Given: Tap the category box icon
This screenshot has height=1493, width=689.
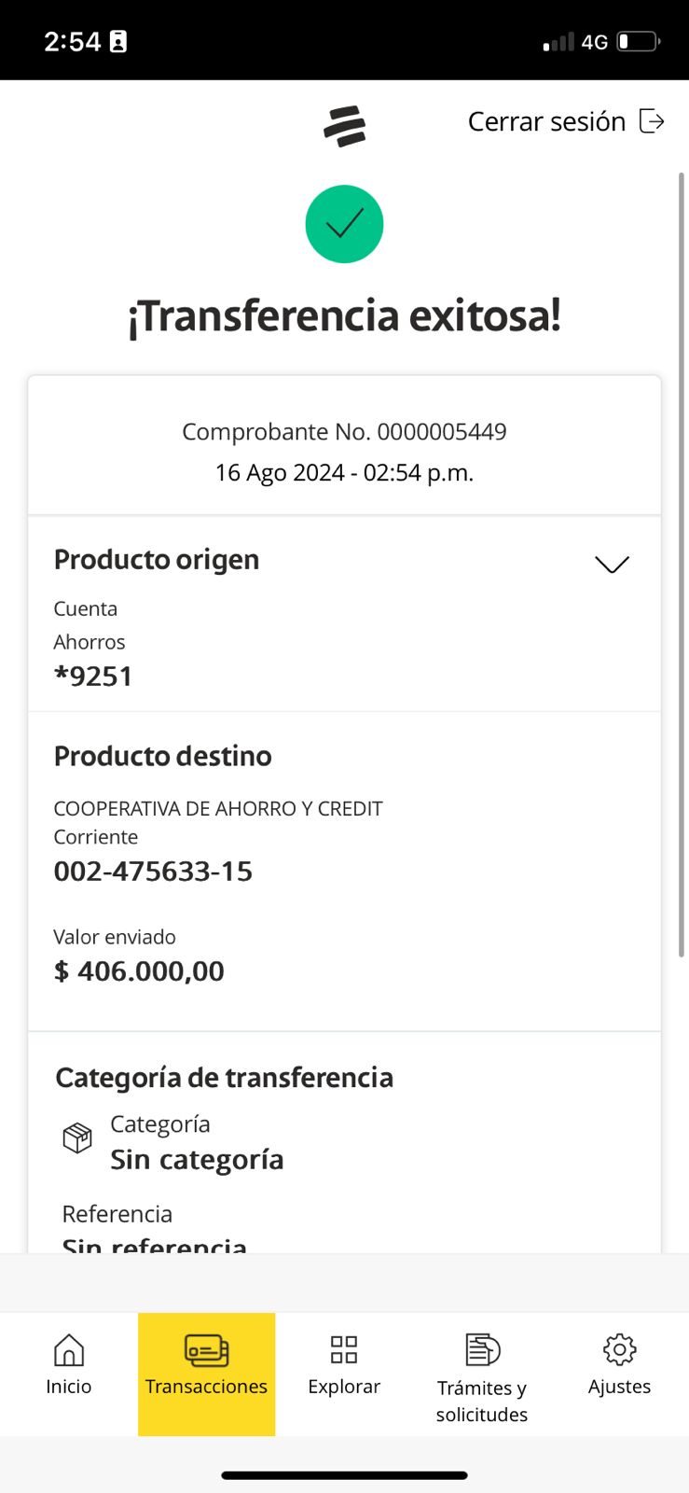Looking at the screenshot, I should click(77, 1137).
